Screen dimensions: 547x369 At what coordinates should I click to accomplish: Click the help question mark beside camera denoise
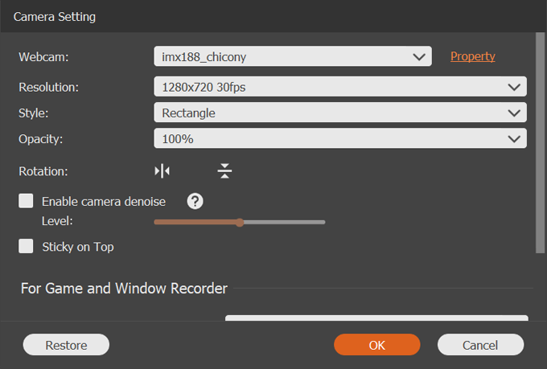click(x=195, y=201)
